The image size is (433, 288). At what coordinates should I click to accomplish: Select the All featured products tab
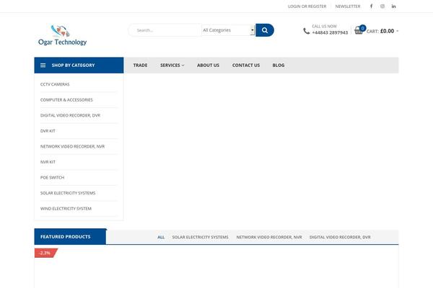(161, 237)
